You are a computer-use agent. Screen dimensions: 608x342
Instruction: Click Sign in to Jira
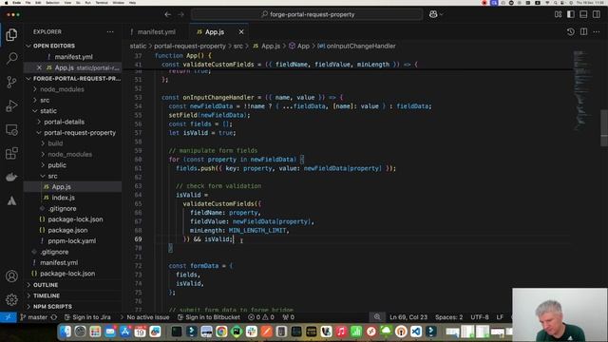coord(87,317)
